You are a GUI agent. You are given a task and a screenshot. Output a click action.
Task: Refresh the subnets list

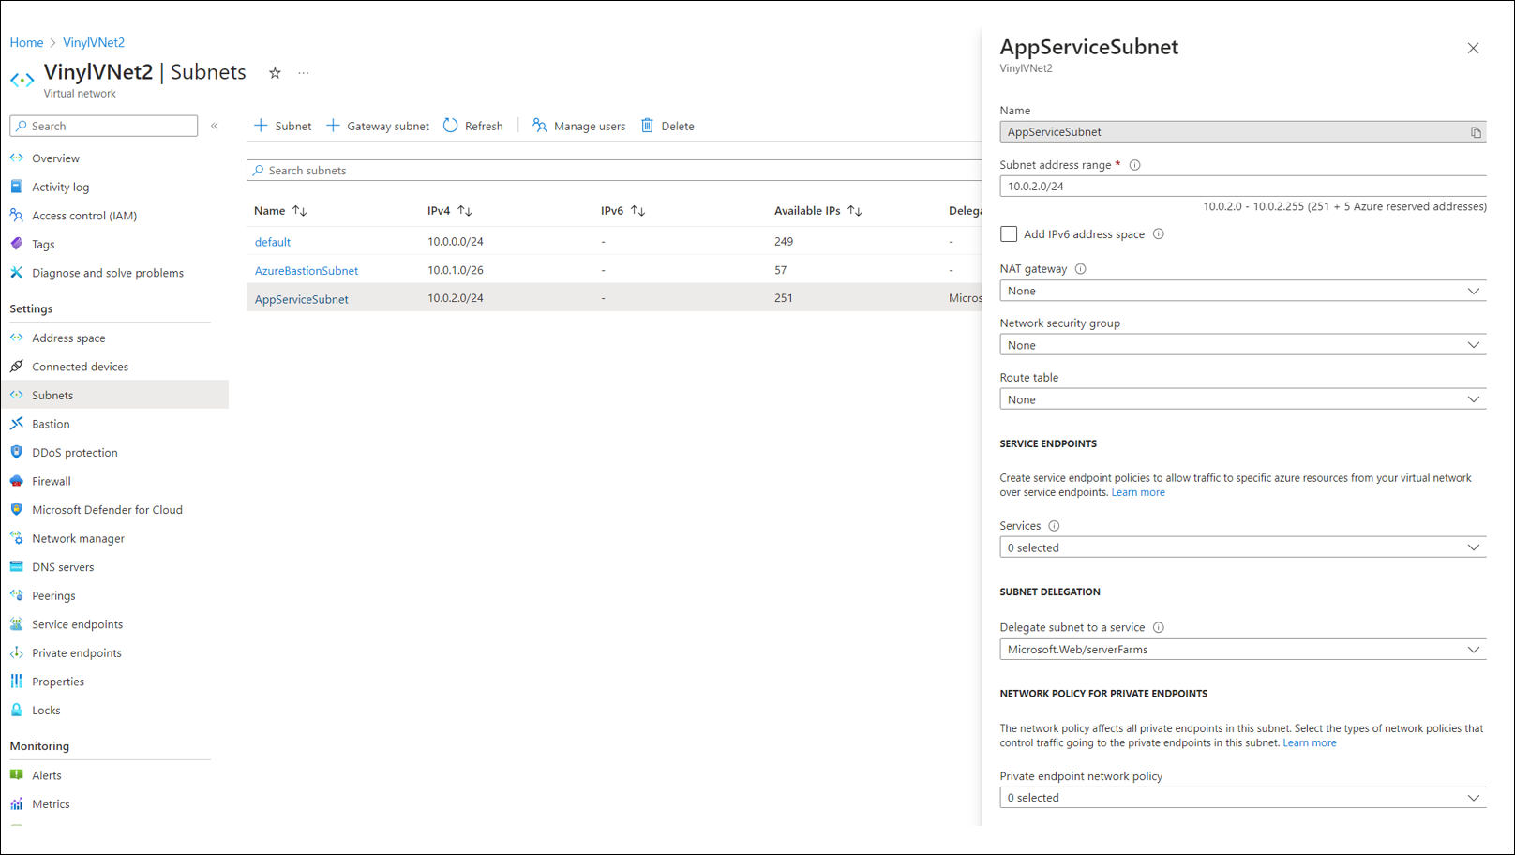point(473,126)
